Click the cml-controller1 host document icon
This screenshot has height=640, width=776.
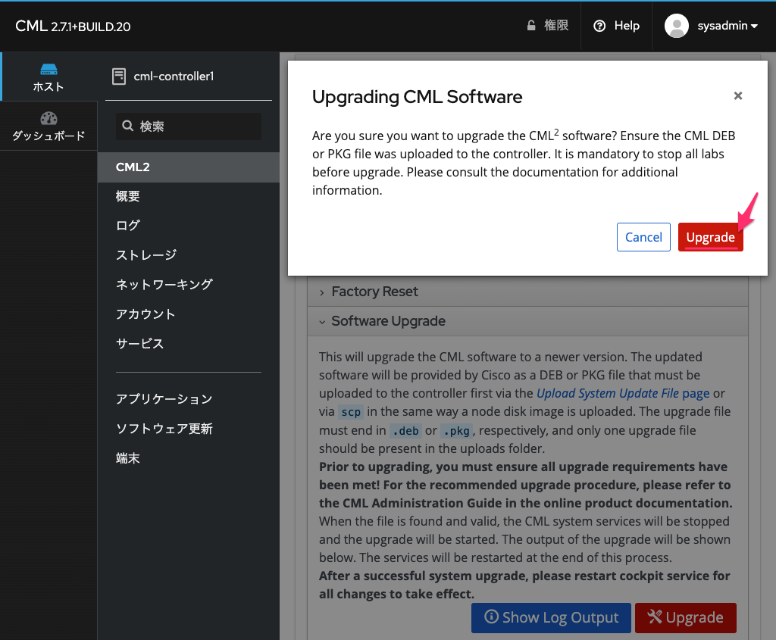(x=119, y=76)
